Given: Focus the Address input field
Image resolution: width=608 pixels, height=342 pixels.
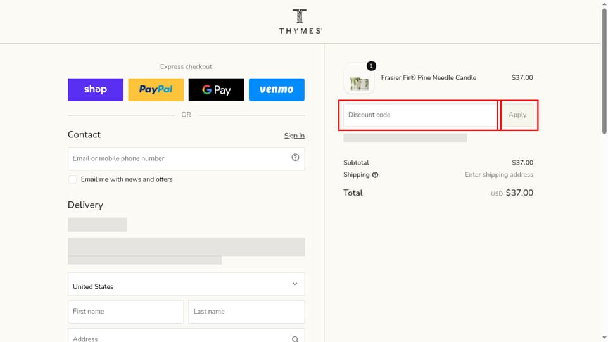Looking at the screenshot, I should coord(186,336).
